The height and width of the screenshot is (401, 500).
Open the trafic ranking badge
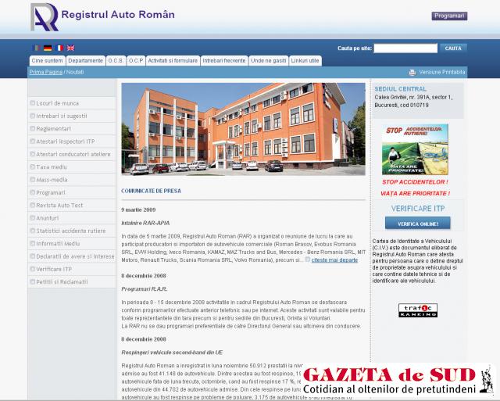point(418,310)
